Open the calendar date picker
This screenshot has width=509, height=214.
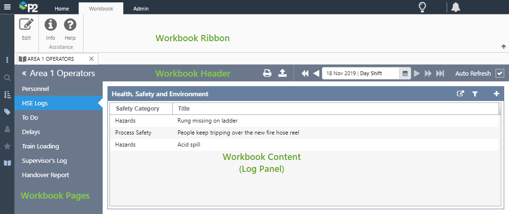click(x=405, y=74)
